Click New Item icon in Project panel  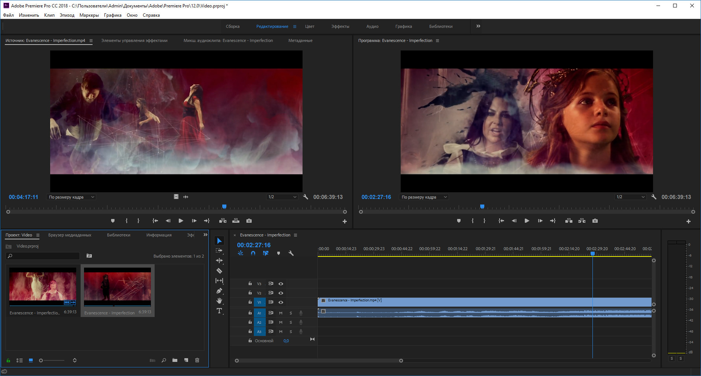click(186, 360)
